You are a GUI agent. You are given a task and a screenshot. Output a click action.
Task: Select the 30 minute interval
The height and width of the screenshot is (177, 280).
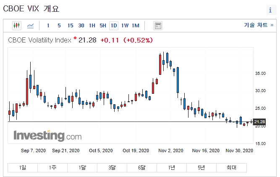(81, 26)
